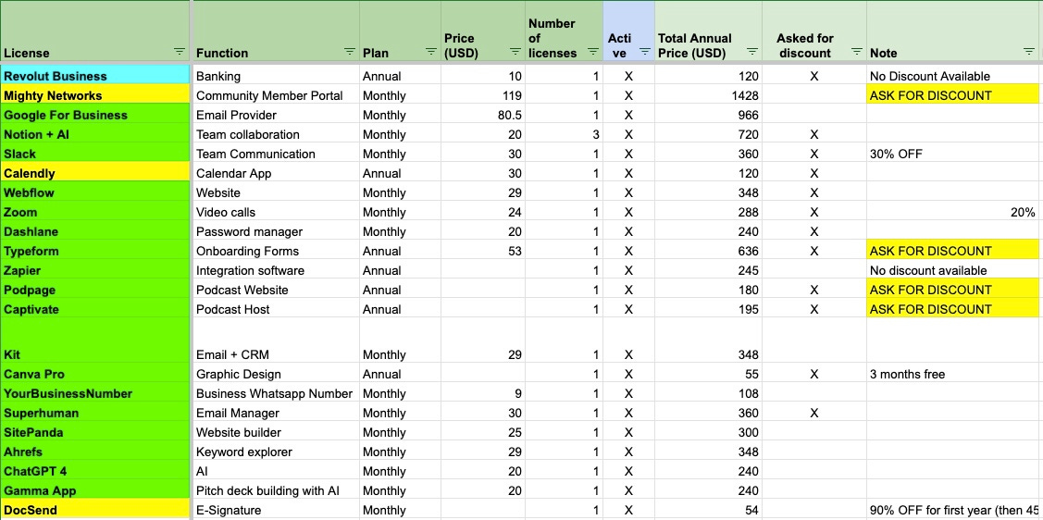Select the 966 total annual price cell

pos(708,115)
